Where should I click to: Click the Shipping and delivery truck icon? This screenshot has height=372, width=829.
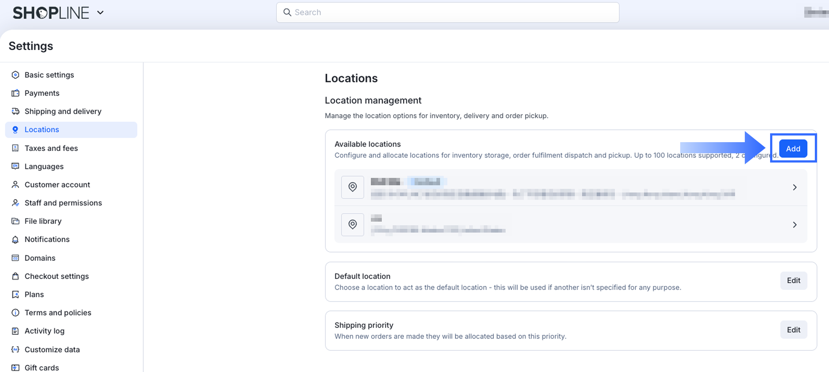[15, 111]
